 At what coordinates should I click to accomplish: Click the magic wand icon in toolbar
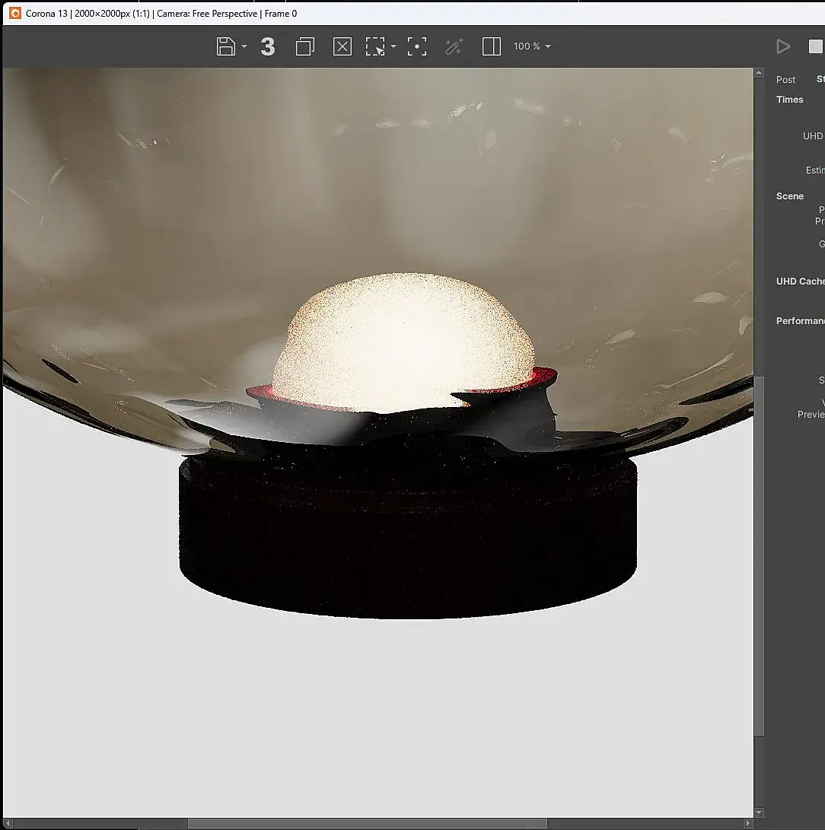[x=454, y=46]
